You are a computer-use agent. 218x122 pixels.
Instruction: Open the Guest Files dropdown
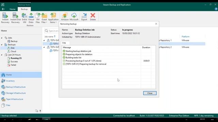click(x=44, y=18)
